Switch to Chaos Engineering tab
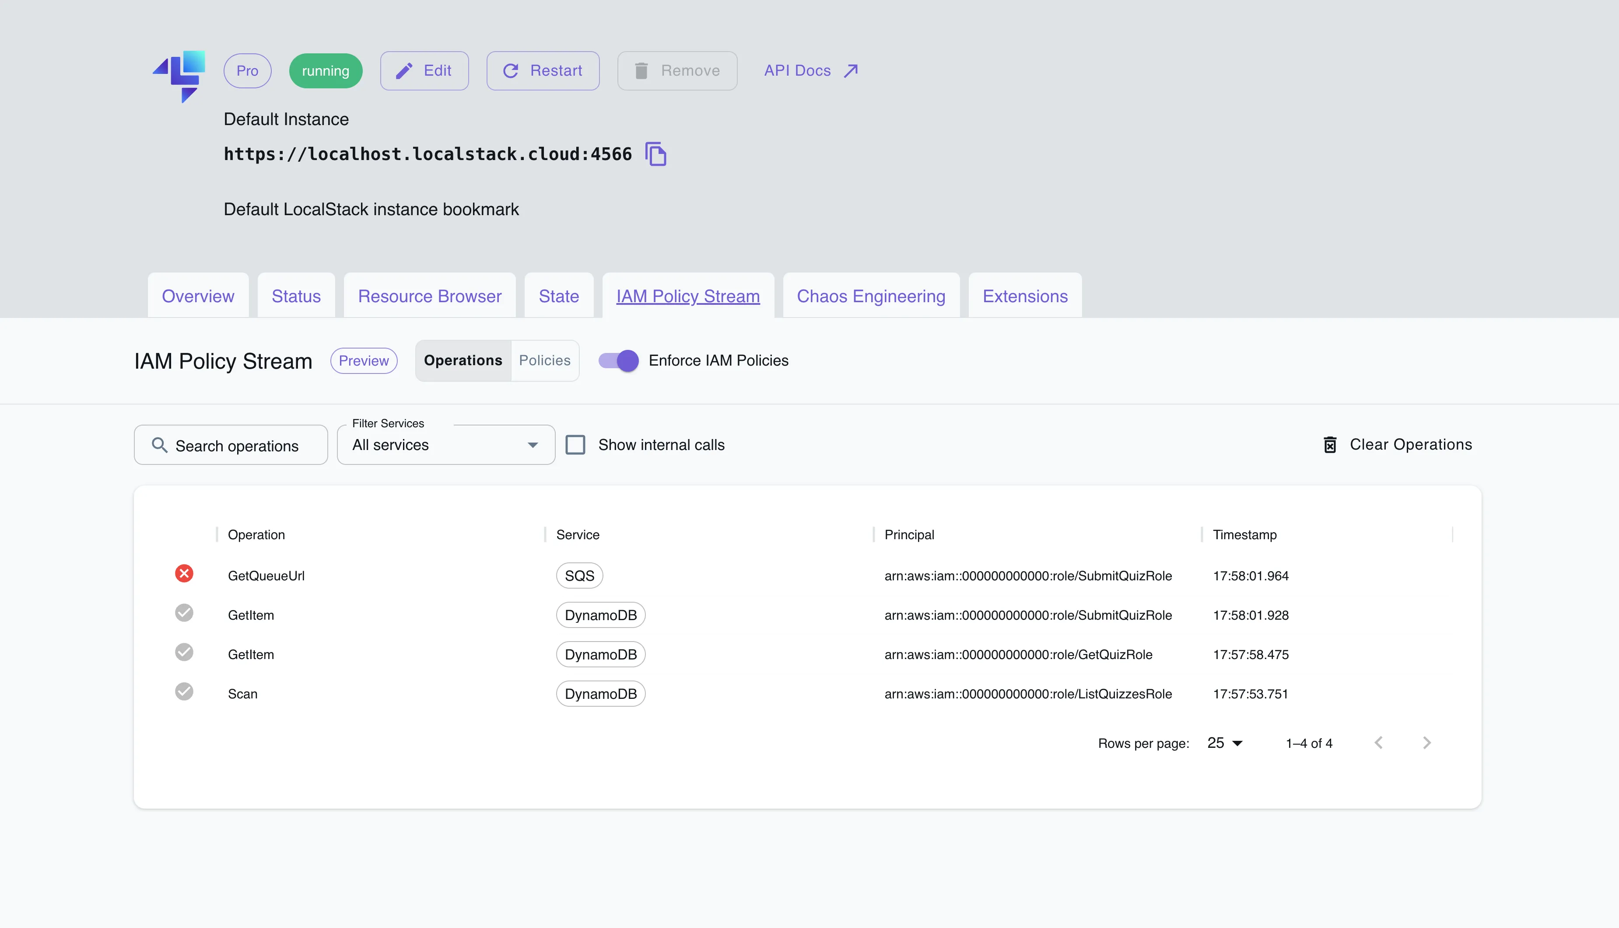1619x928 pixels. tap(870, 297)
